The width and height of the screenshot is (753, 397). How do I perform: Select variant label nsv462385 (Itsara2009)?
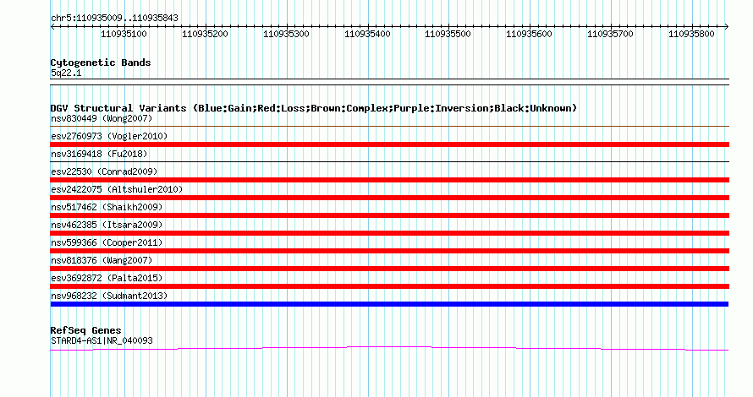pos(107,225)
